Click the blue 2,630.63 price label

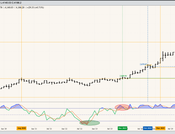143,64
